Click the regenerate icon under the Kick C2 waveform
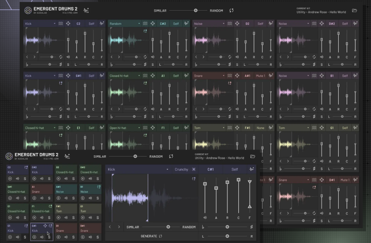Screen dimensions: 371x243 (x=60, y=57)
